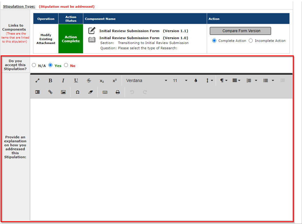
Task: Click the redo arrow
Action: (145, 92)
